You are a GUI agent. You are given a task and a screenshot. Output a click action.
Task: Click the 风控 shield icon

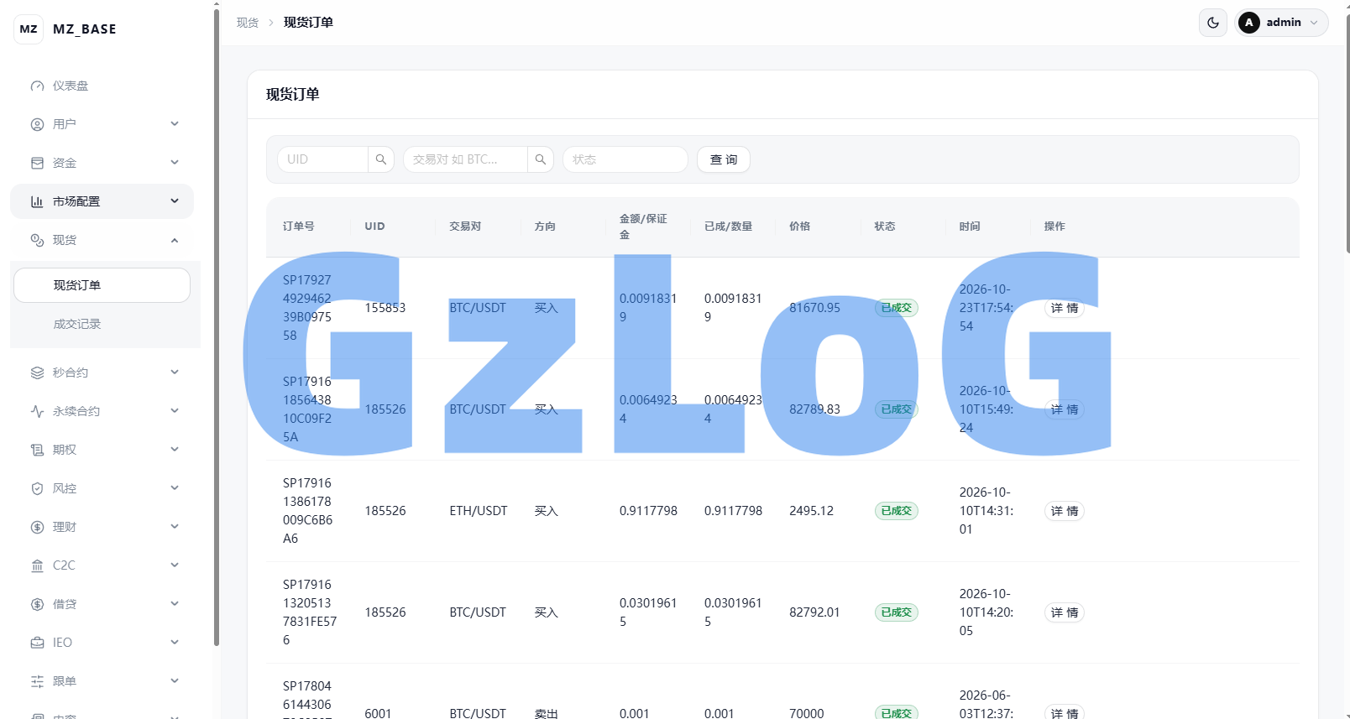click(x=37, y=488)
